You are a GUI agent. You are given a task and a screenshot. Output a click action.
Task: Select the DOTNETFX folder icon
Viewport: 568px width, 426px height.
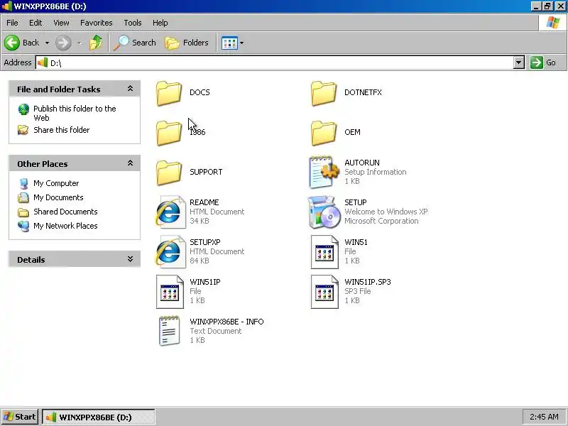click(x=324, y=93)
